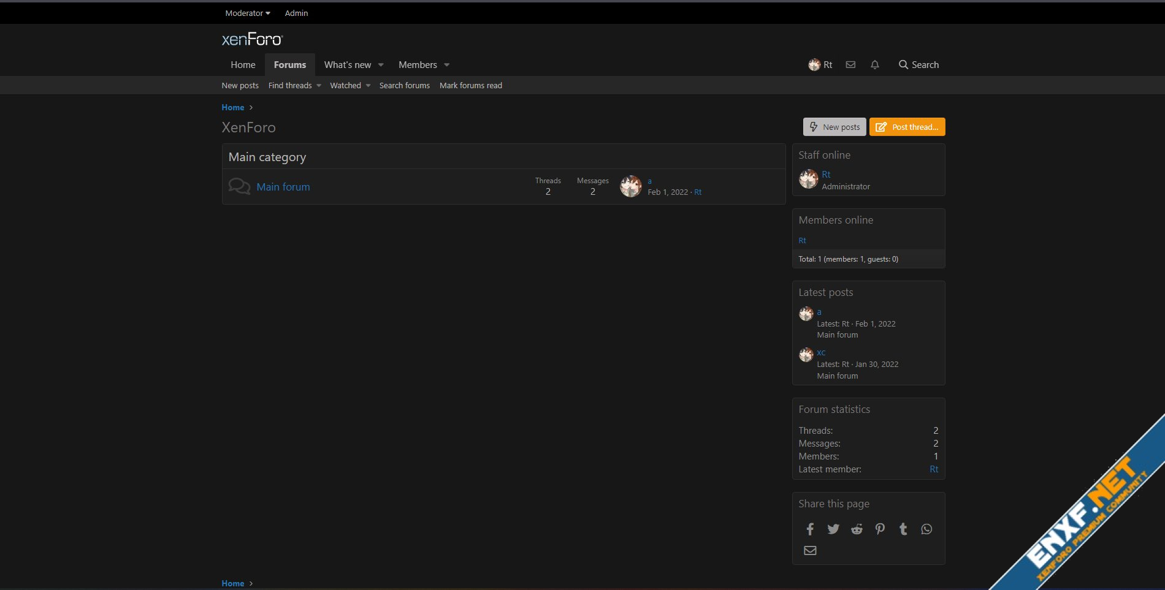
Task: Open the Moderator dropdown menu
Action: point(247,13)
